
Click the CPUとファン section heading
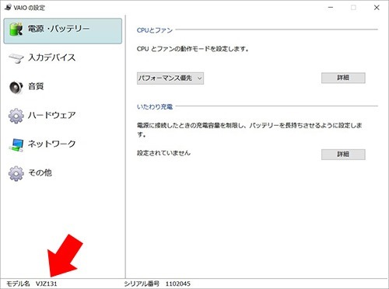155,30
